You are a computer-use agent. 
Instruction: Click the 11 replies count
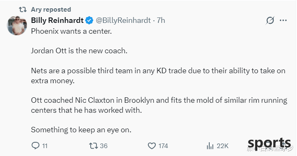tap(45, 146)
